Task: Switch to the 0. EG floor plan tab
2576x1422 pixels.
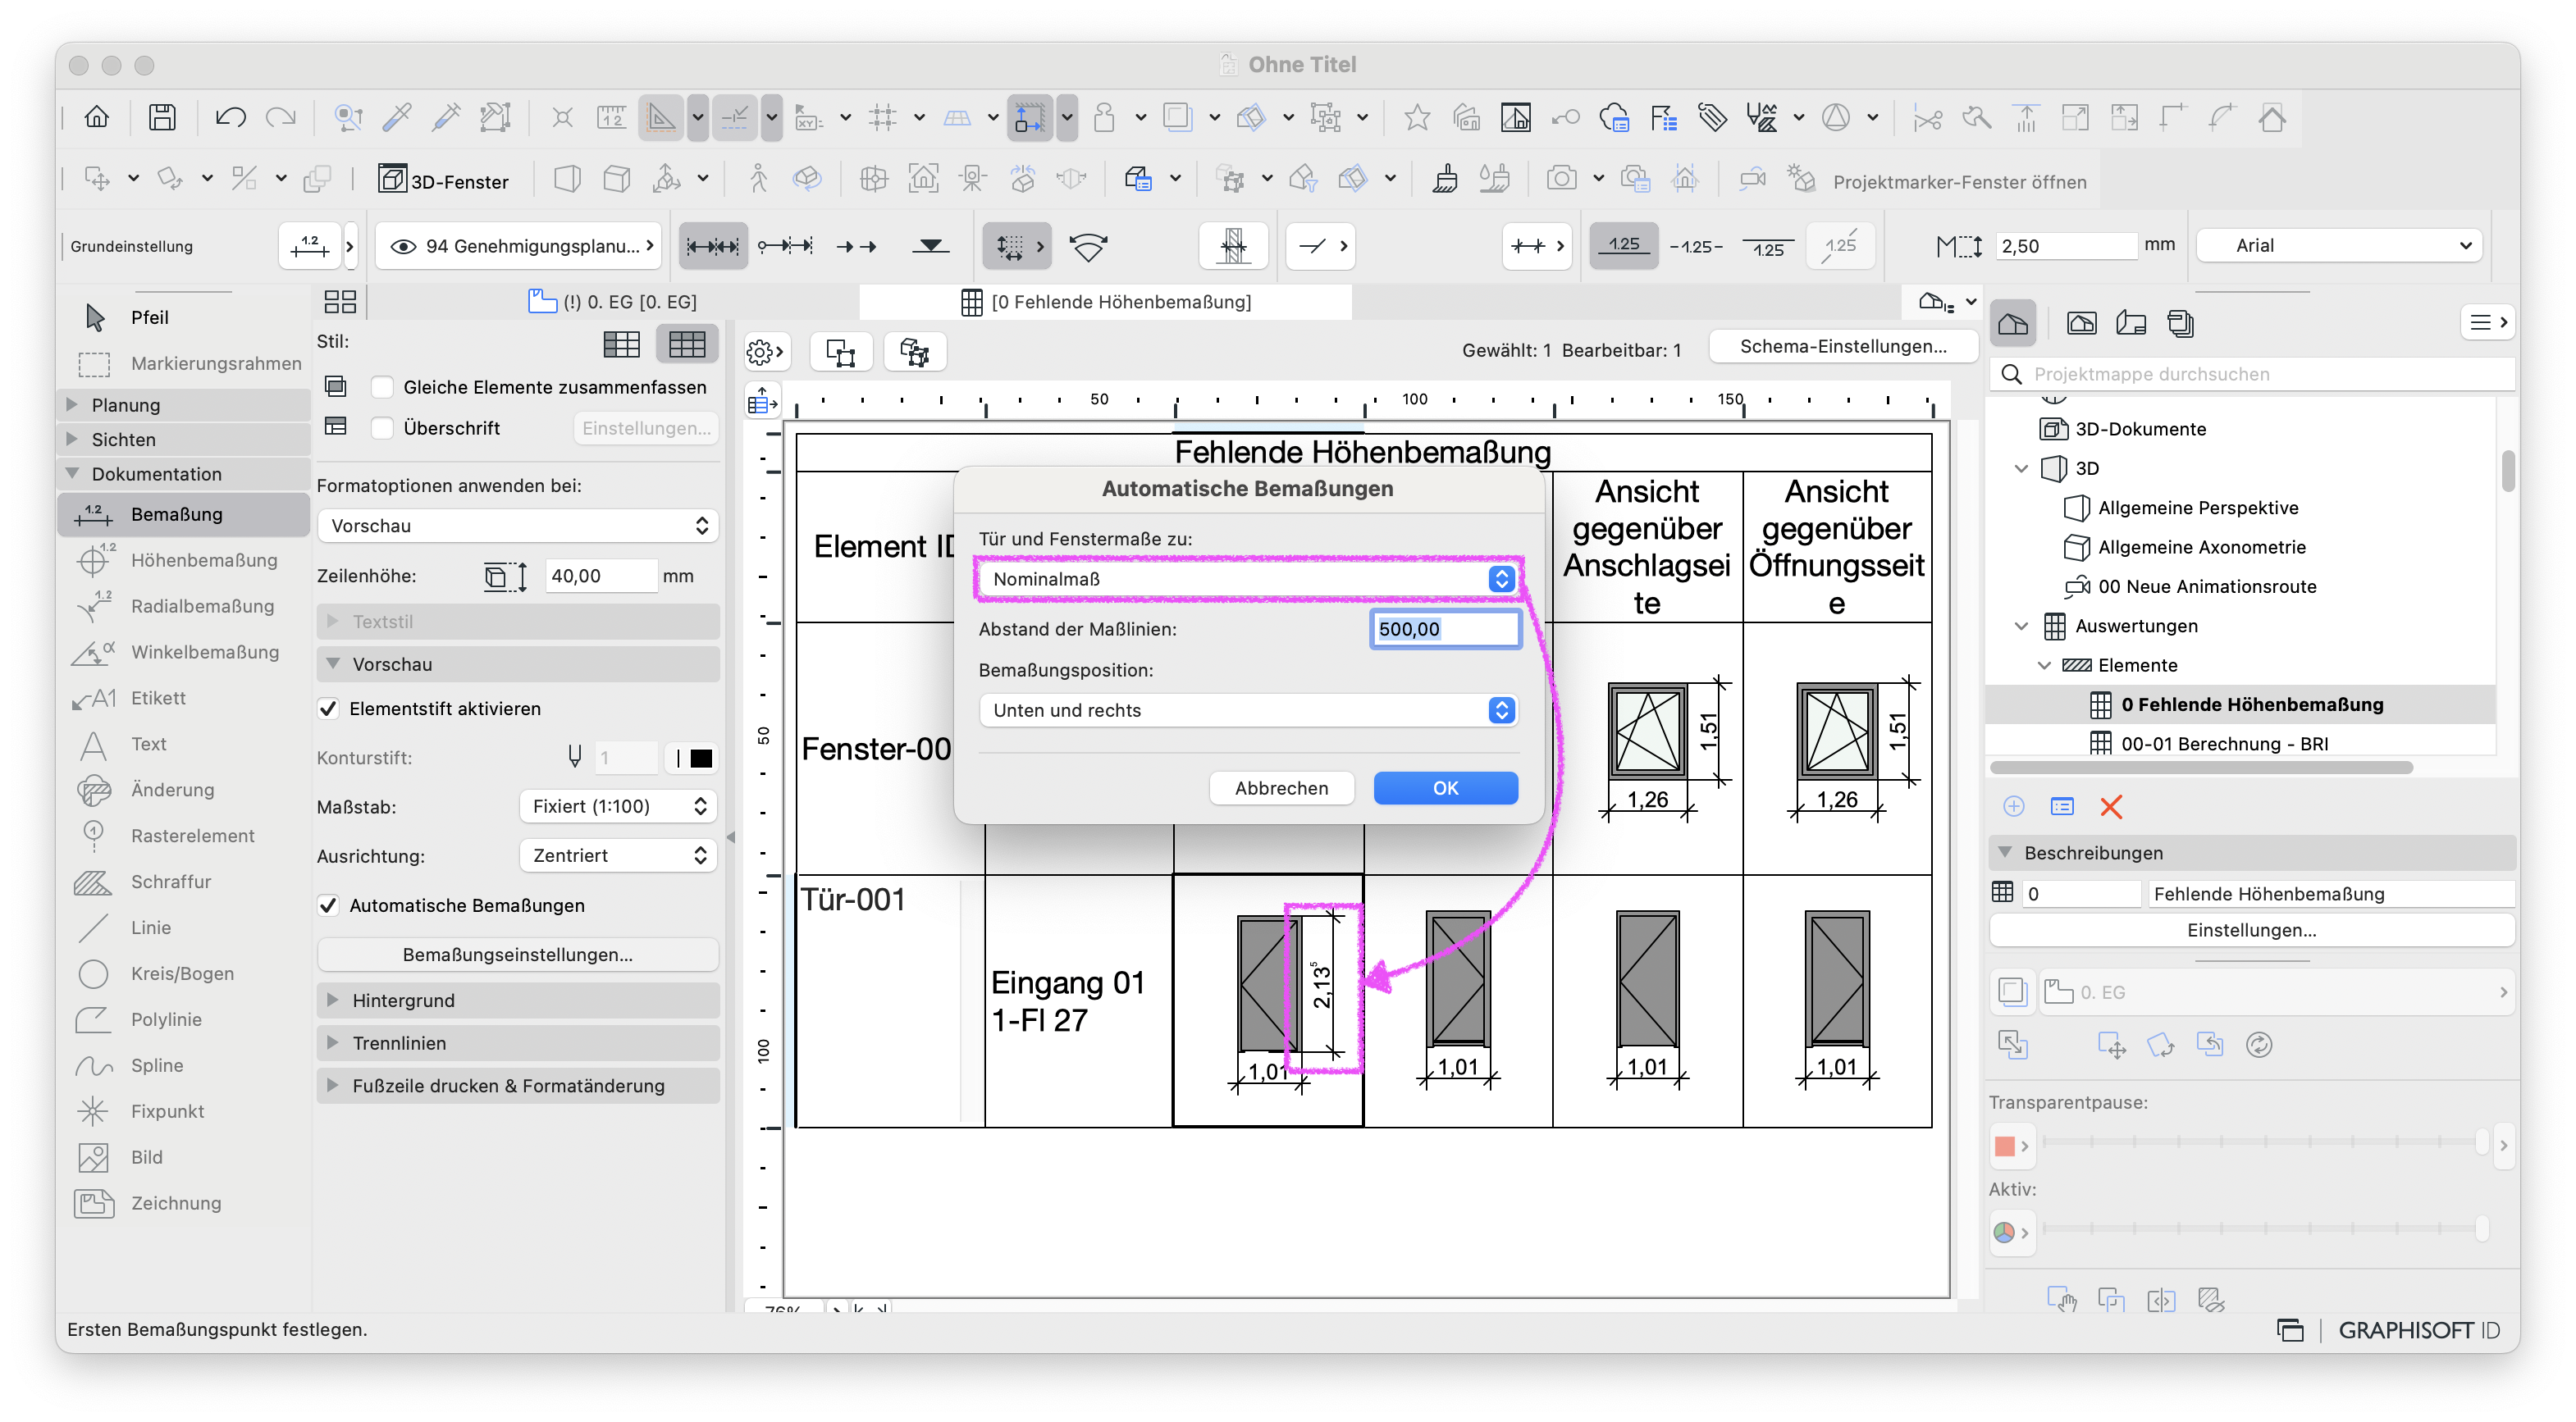Action: 613,302
